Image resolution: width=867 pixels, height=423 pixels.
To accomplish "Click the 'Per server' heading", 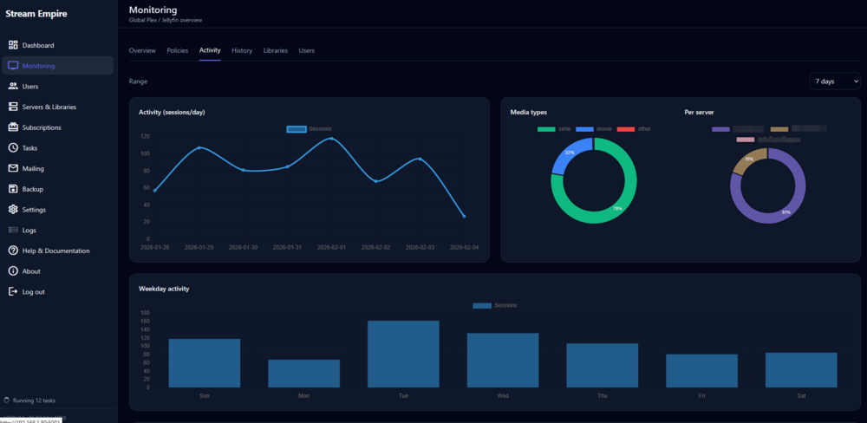I will click(x=699, y=112).
